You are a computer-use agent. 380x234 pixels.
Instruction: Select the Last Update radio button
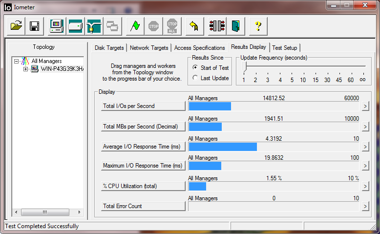(195, 78)
